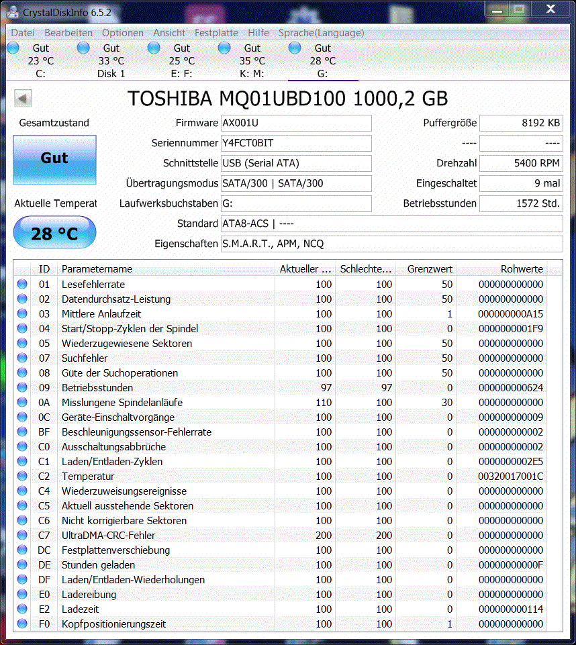Click the Betriebsstunden field 1572 Std.
Screen dimensions: 576x645
[521, 203]
